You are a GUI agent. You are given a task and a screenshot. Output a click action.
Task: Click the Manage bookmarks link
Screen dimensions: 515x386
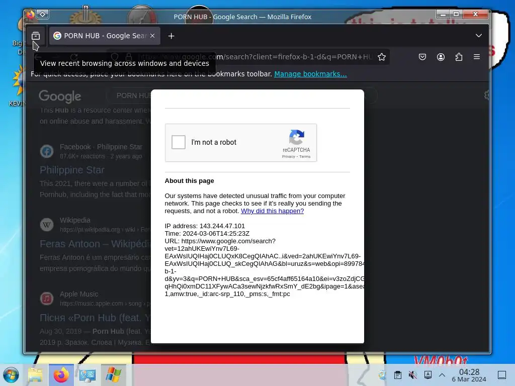coord(310,74)
